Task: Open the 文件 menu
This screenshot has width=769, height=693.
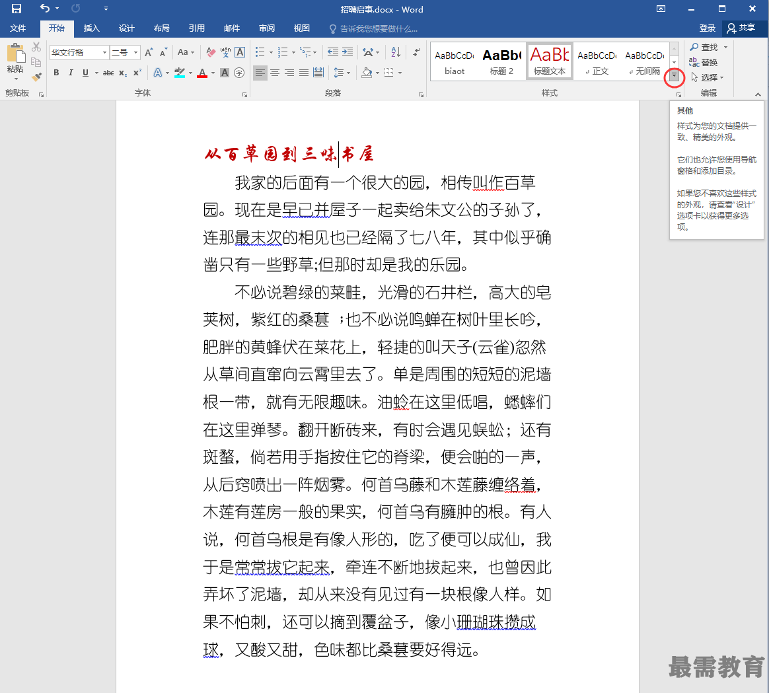Action: (18, 28)
